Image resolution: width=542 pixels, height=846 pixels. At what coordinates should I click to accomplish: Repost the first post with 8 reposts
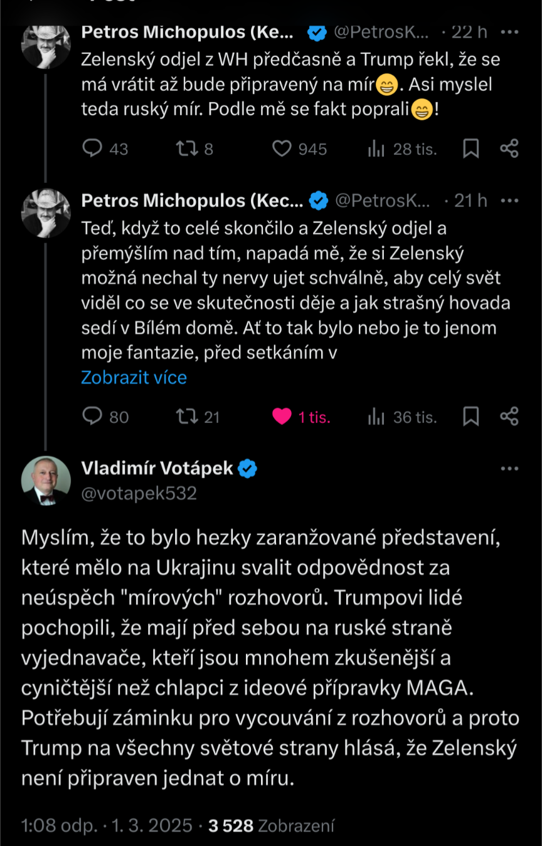(x=186, y=149)
